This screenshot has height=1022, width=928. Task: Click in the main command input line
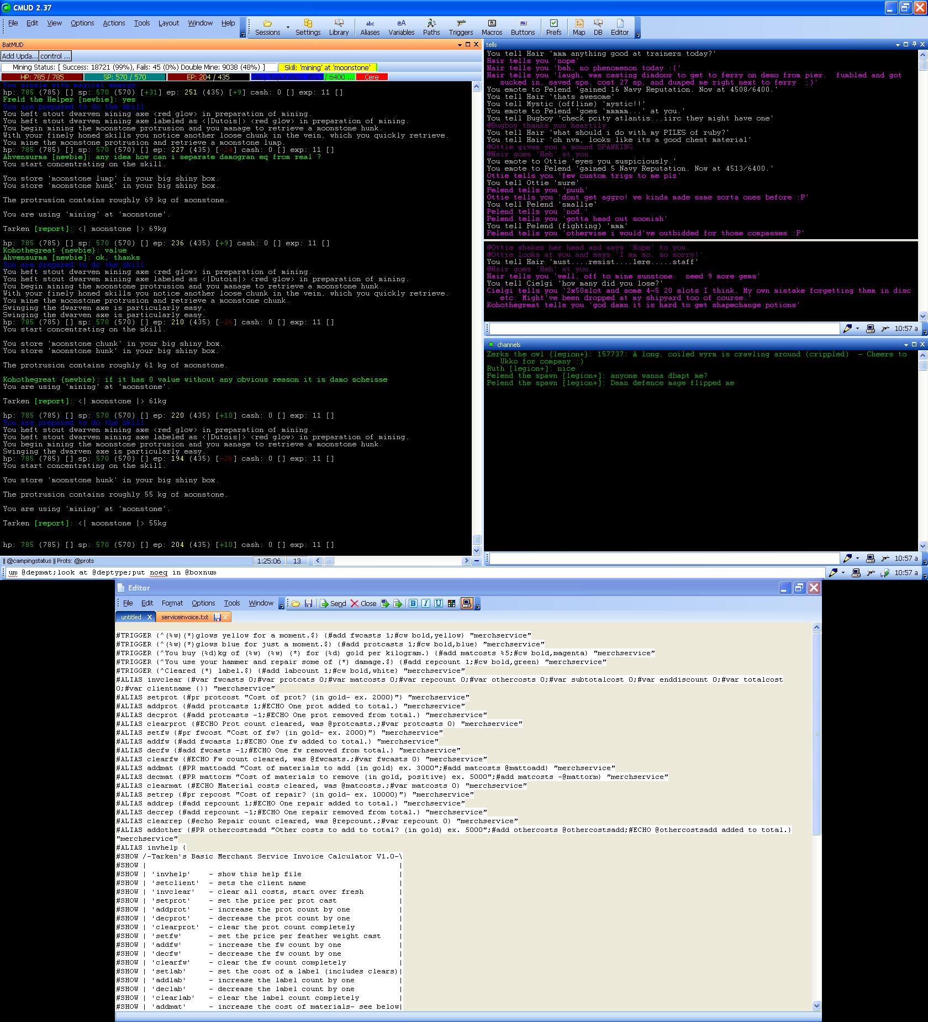(414, 573)
